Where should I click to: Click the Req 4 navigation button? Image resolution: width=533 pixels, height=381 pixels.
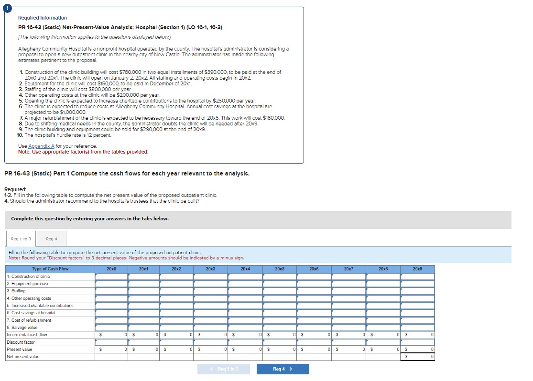[x=283, y=369]
